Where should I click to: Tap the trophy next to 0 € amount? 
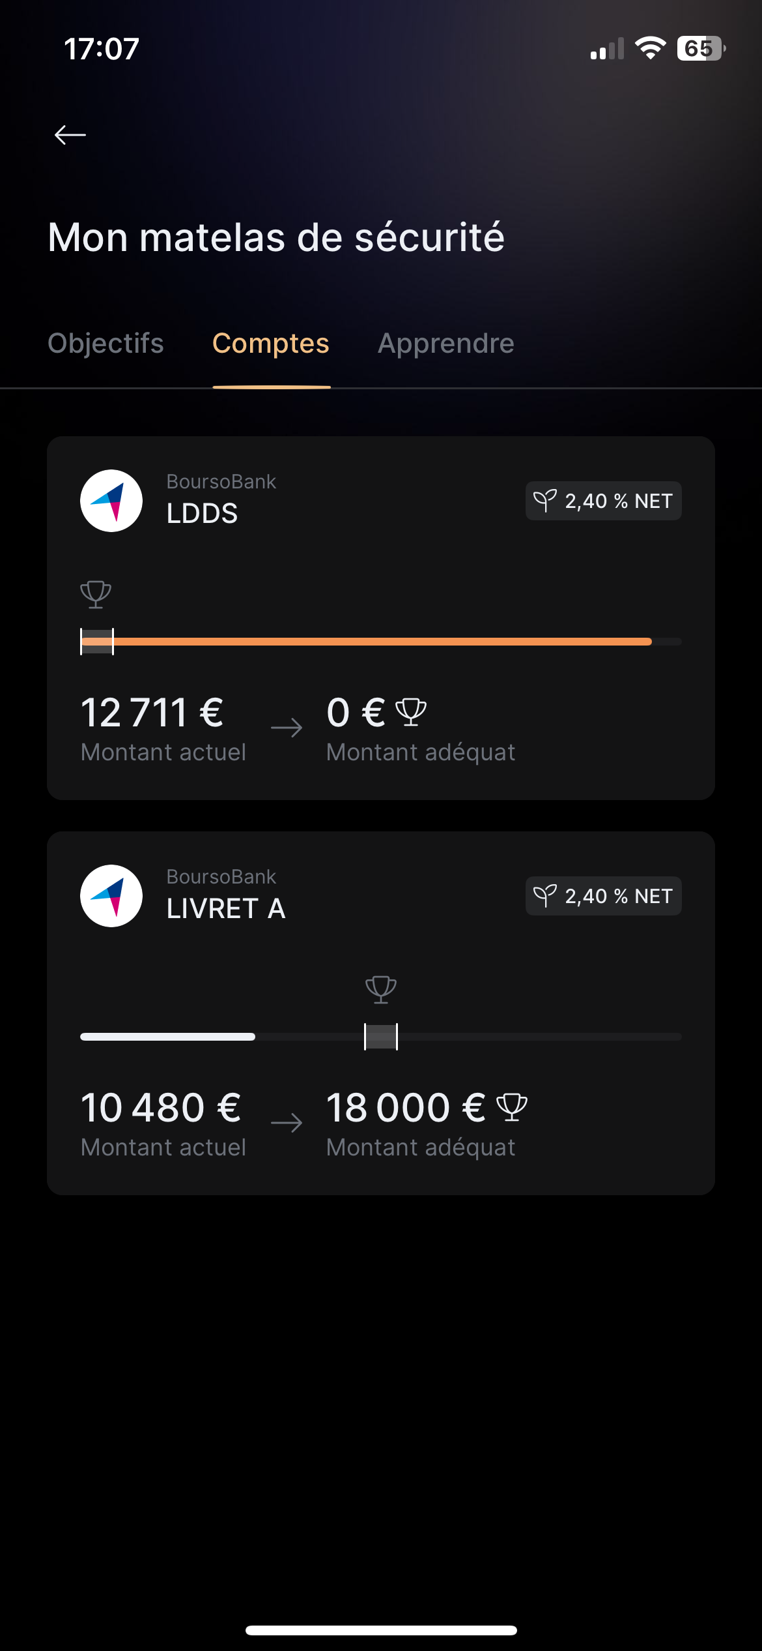[x=411, y=712]
